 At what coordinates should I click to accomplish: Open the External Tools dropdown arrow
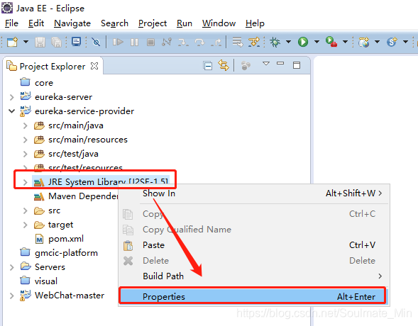(345, 42)
